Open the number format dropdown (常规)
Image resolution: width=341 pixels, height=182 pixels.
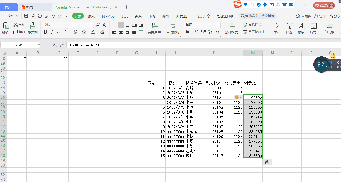[219, 25]
